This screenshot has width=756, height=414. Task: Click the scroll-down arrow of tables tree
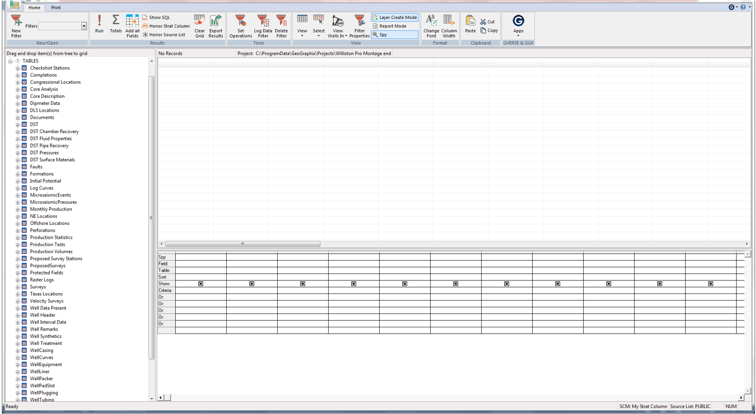point(151,399)
